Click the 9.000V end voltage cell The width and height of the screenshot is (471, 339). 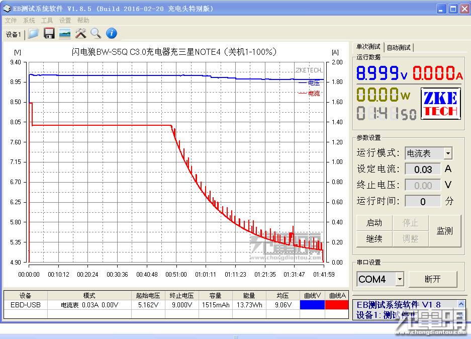coord(182,305)
